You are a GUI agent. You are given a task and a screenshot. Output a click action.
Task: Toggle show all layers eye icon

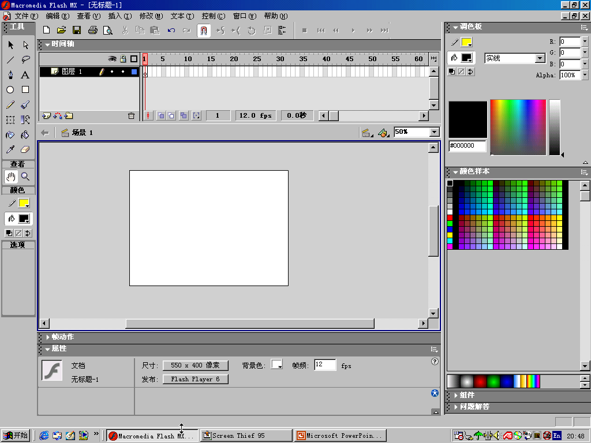coord(113,59)
